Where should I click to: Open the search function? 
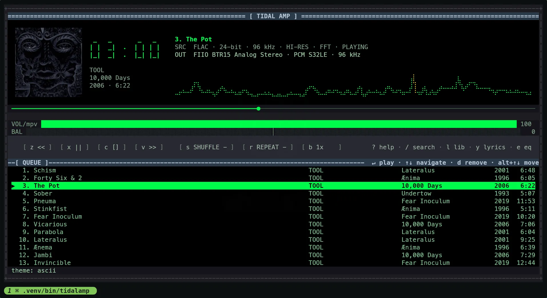click(420, 147)
